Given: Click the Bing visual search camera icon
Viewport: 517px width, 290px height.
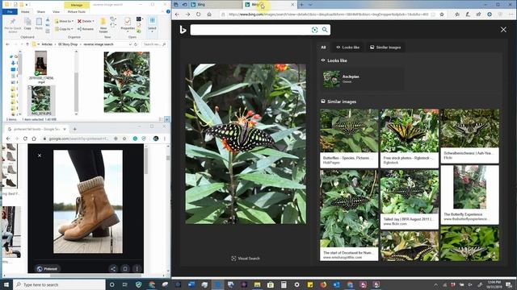Looking at the screenshot, I should point(314,30).
